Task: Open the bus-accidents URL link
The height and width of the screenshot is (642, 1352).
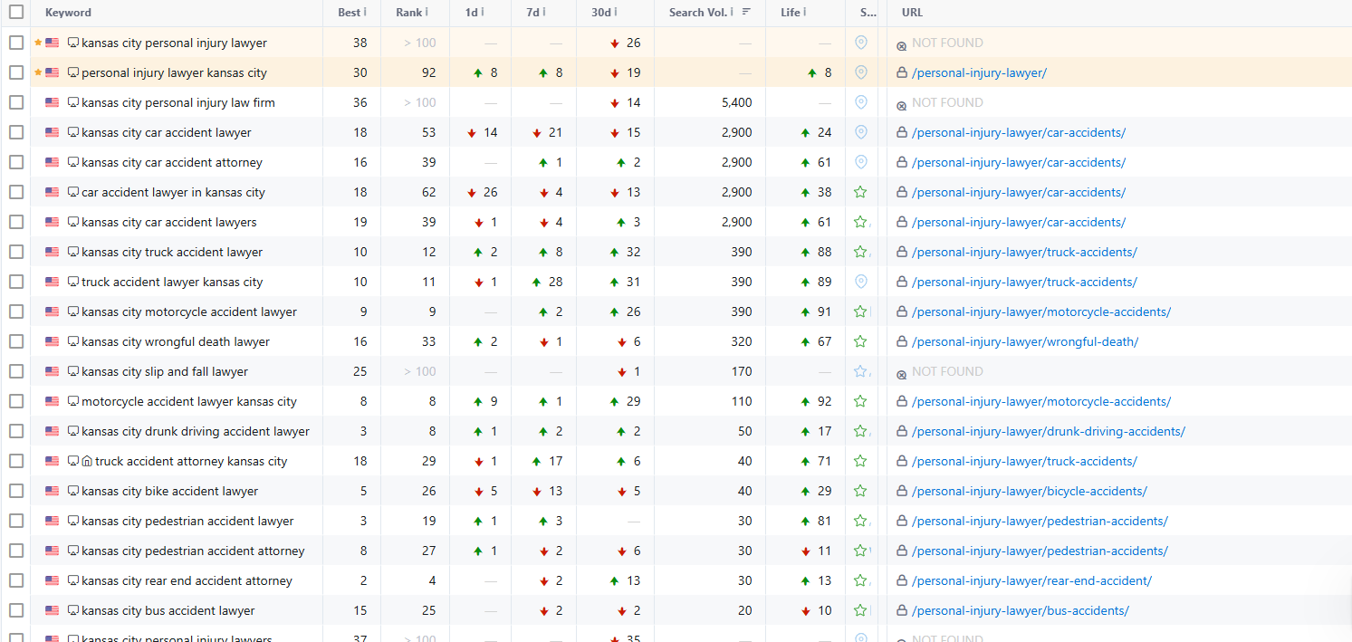Action: (x=1021, y=610)
